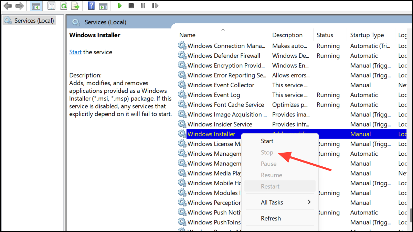The image size is (413, 232).
Task: Select the Windows Encryption Provider service name
Action: pos(226,65)
